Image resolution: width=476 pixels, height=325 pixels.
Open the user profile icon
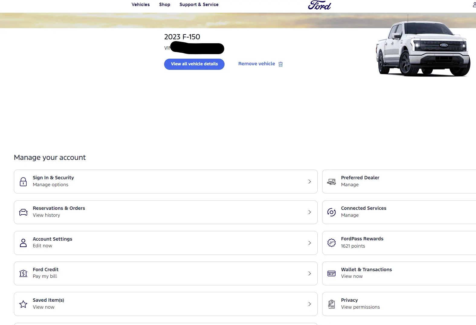click(x=474, y=5)
